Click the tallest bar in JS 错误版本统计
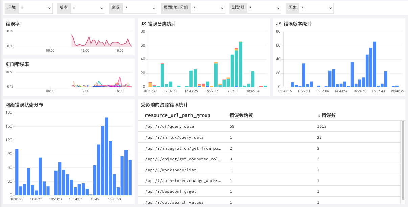Viewport: 408px width, 207px height. (x=375, y=64)
